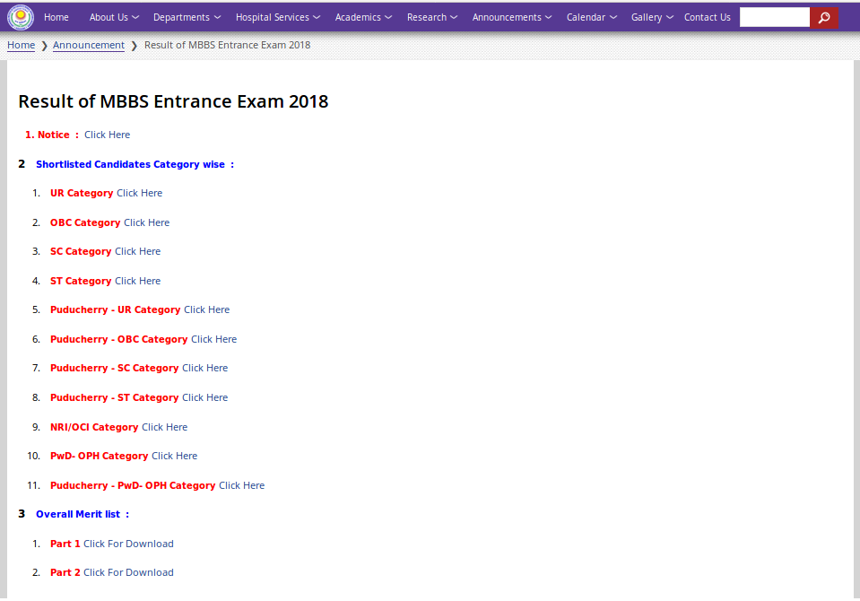Click the Home breadcrumb link
Image resolution: width=860 pixels, height=601 pixels.
point(21,45)
